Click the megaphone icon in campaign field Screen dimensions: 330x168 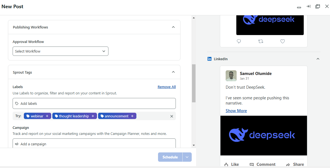(x=17, y=144)
